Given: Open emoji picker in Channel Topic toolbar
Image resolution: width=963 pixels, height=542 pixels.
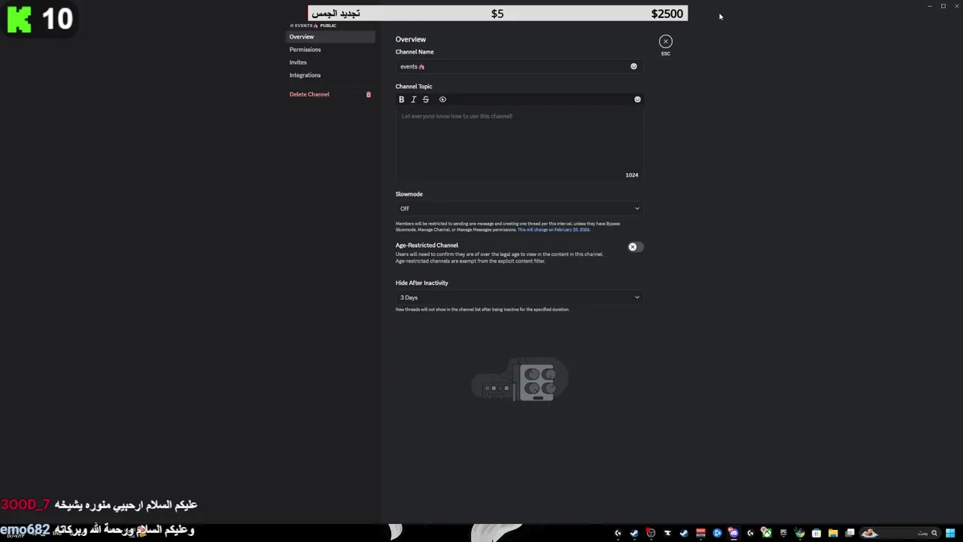Looking at the screenshot, I should pos(637,99).
